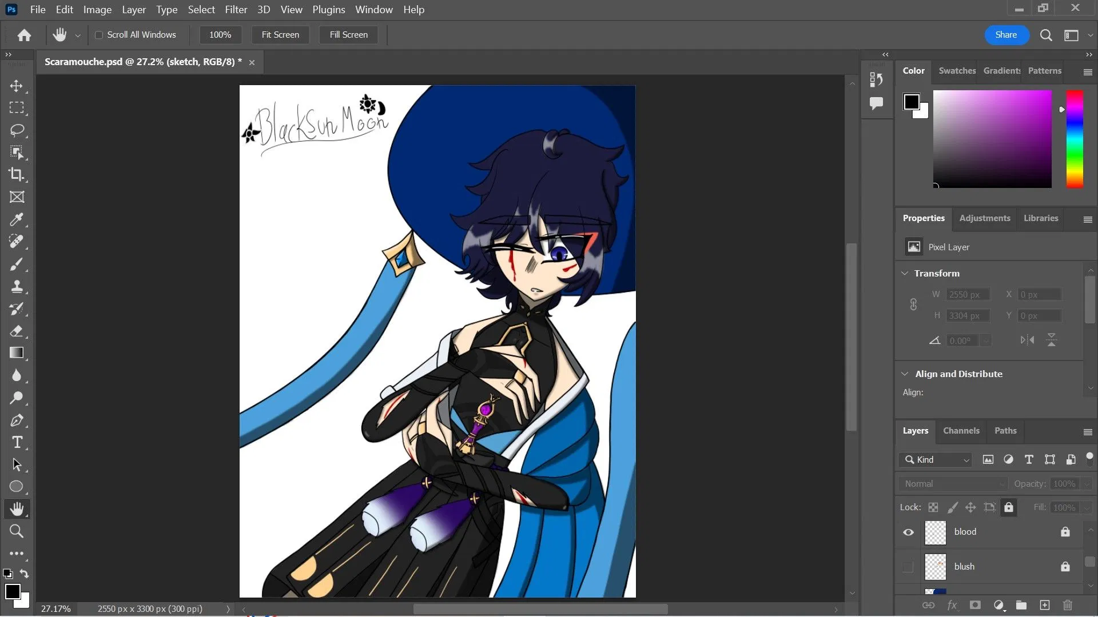Select the Lasso tool

pos(17,130)
